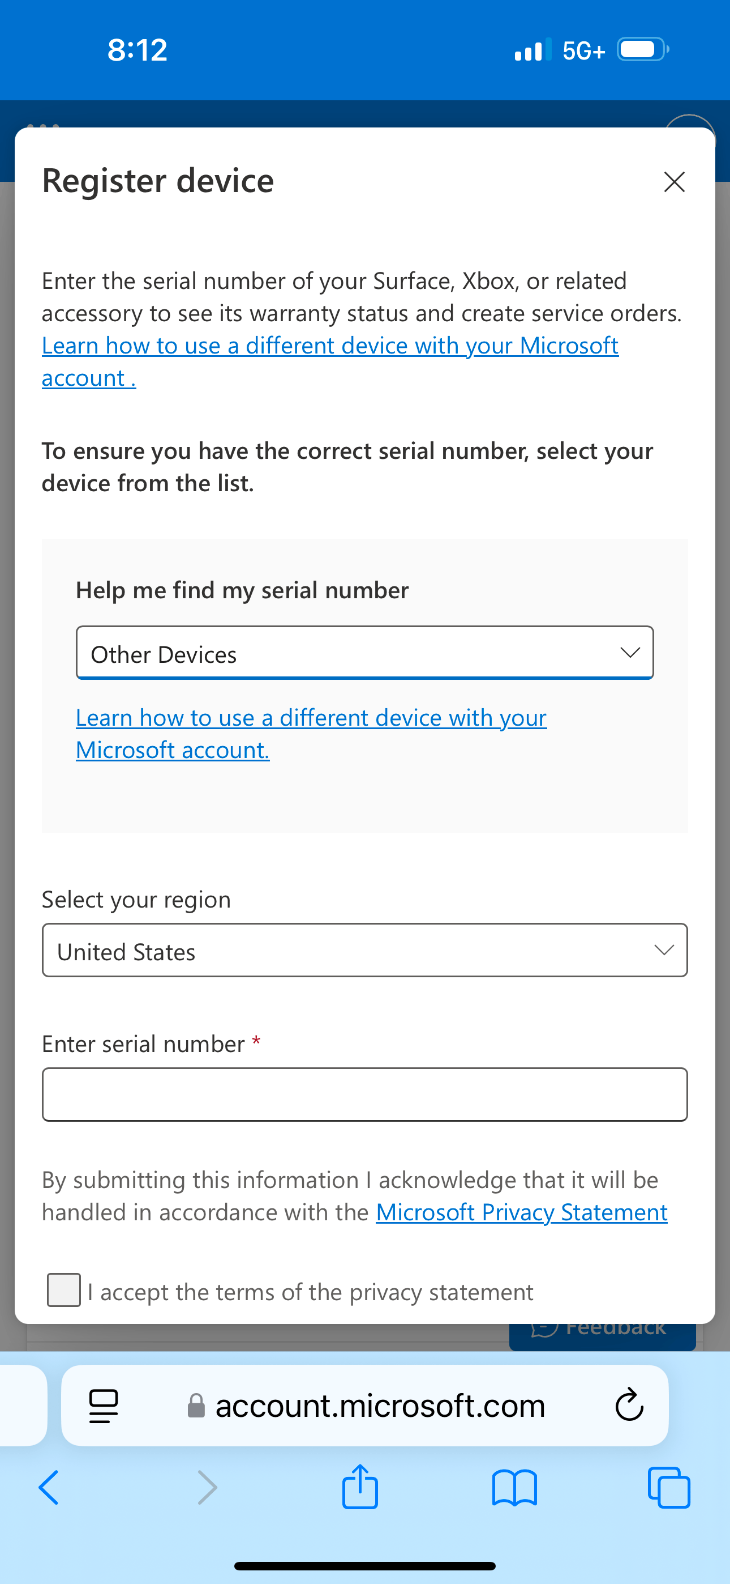Check I accept the privacy statement terms

point(64,1290)
